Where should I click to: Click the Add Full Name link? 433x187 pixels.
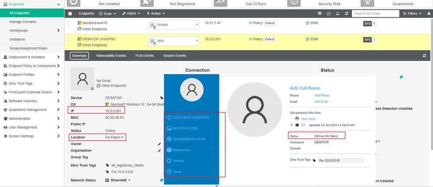(x=305, y=88)
